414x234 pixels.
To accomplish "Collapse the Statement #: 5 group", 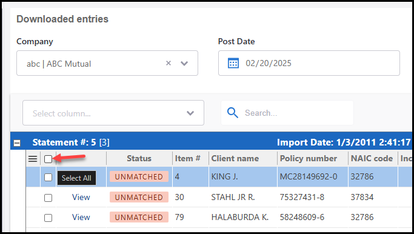I will [x=17, y=143].
